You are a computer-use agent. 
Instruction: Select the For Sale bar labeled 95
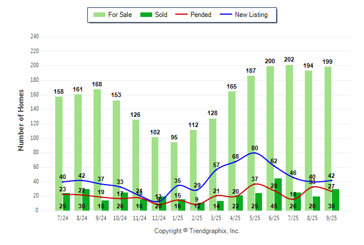(174, 169)
